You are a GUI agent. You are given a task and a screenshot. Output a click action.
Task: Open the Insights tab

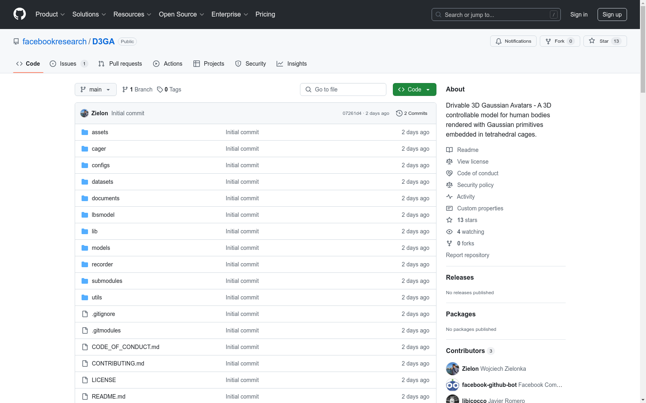[x=292, y=64]
